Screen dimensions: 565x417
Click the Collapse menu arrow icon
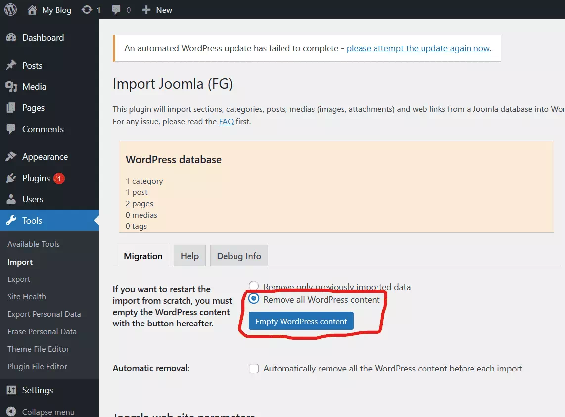pyautogui.click(x=11, y=411)
